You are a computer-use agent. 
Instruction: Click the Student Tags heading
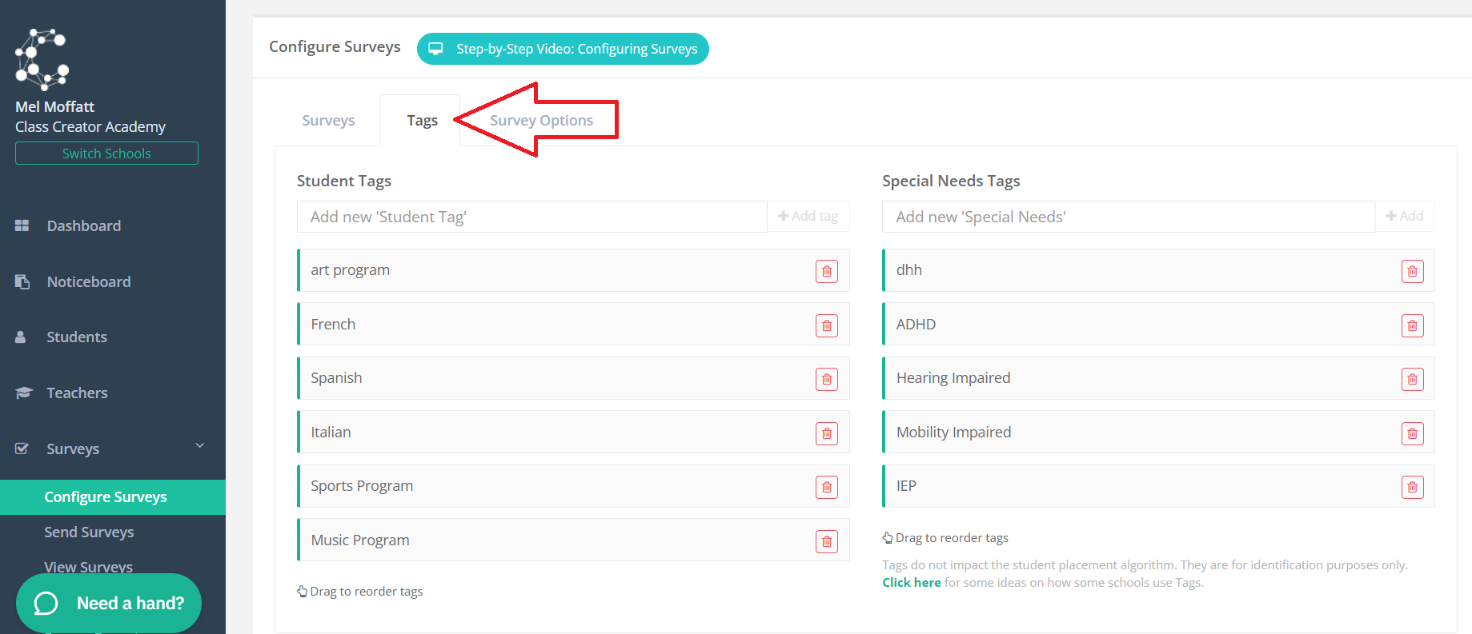coord(344,181)
